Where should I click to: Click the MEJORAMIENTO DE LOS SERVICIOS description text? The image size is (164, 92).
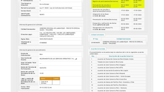click(x=57, y=59)
